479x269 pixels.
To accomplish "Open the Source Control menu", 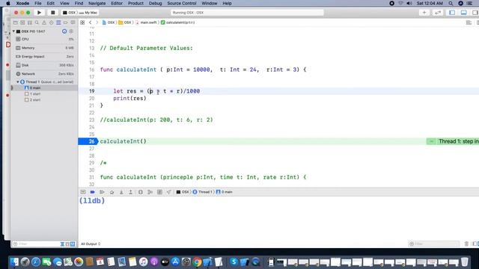I will pos(181,3).
